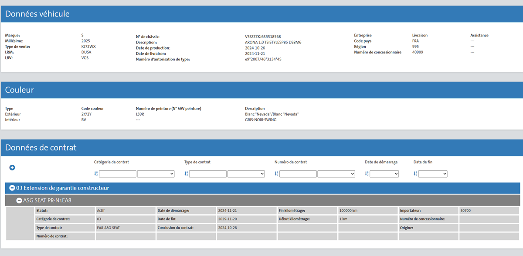
Task: Collapse the 03 Extension de garantie section
Action: click(12, 188)
